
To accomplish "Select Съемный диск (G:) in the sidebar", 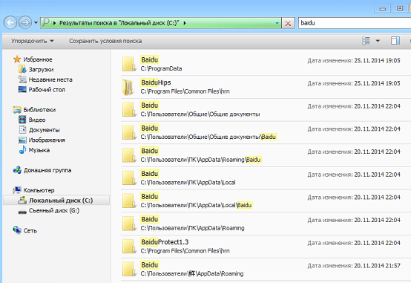I will pos(54,210).
